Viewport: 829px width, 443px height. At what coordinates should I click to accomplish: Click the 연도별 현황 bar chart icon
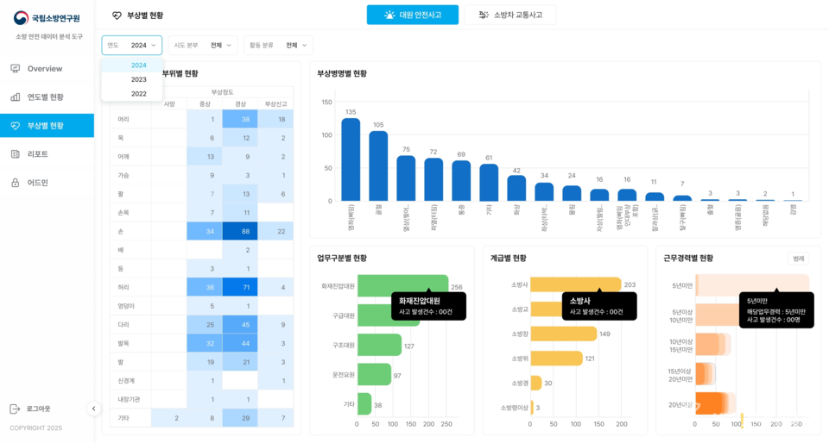tap(16, 97)
